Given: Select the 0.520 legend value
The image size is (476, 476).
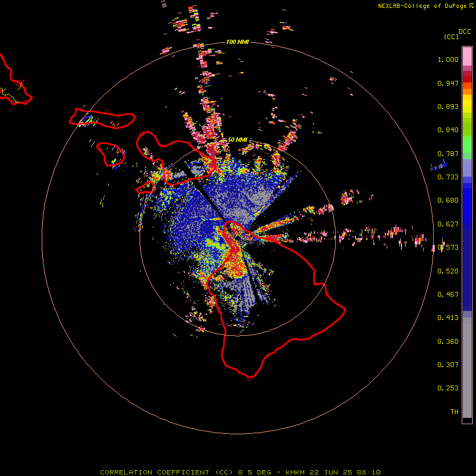Looking at the screenshot, I should point(448,271).
